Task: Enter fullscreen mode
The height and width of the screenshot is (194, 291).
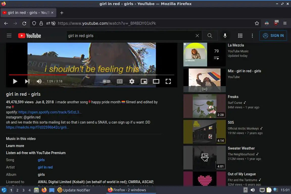Action: [168, 81]
